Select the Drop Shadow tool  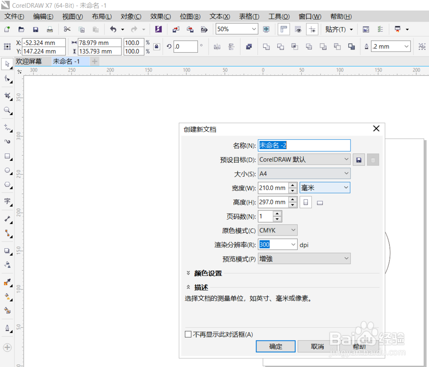tap(7, 251)
